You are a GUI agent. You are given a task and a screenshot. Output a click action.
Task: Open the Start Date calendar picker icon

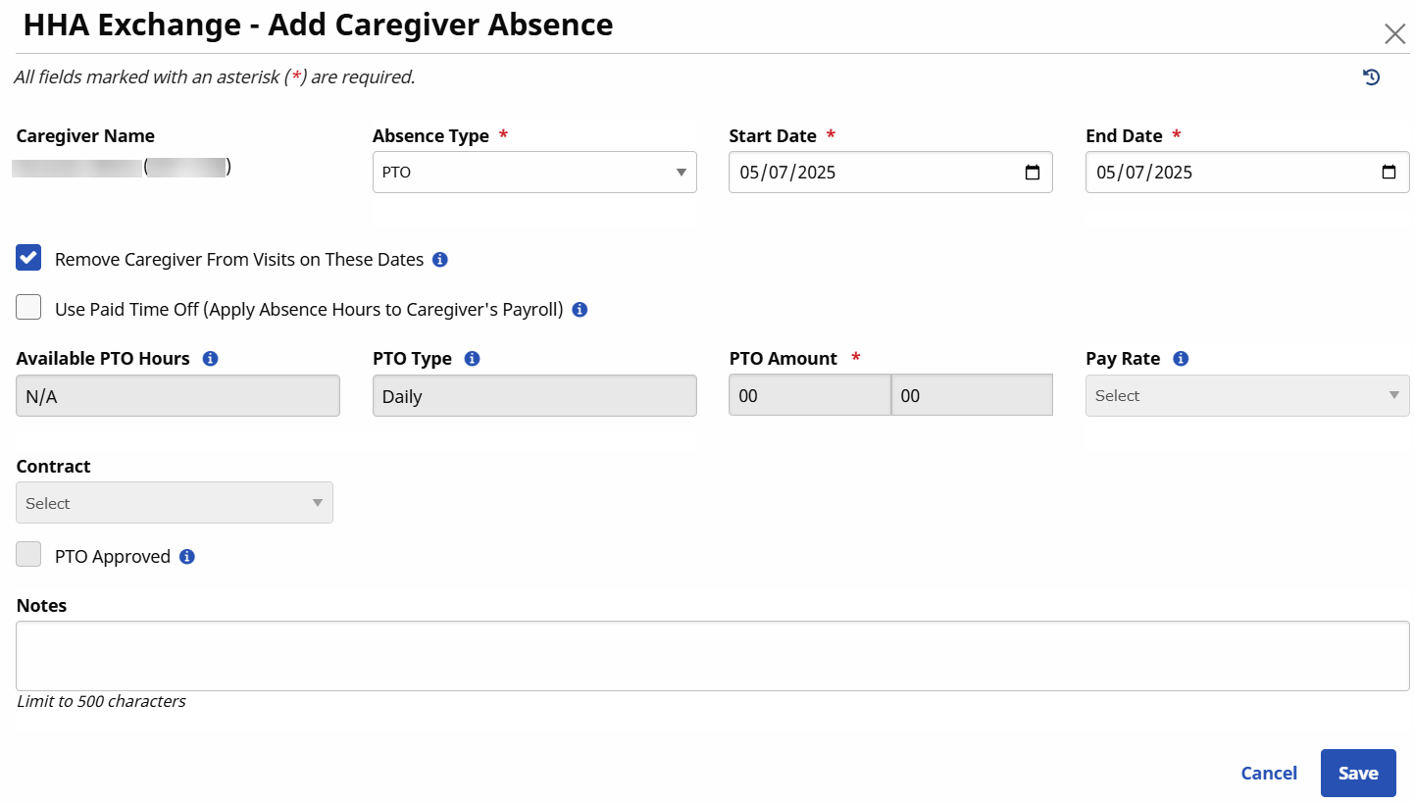coord(1032,173)
